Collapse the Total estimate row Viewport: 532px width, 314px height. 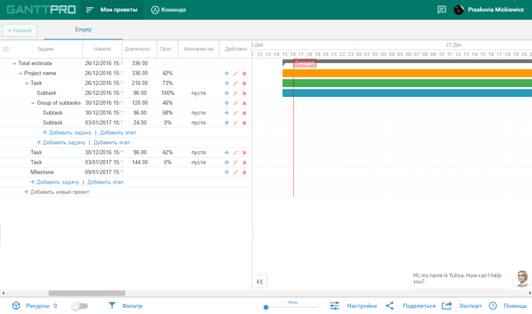pos(14,64)
